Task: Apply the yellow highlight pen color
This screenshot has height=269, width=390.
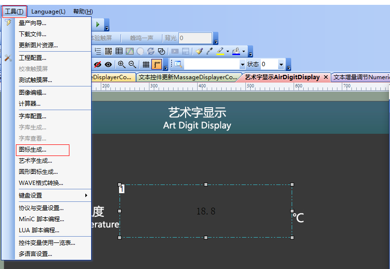Action: click(x=220, y=51)
